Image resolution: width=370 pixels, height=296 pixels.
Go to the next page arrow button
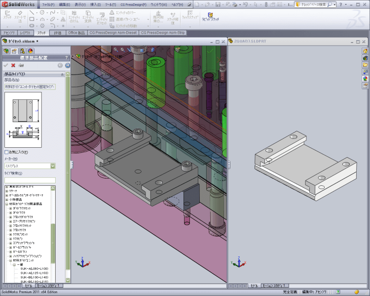pos(68,66)
